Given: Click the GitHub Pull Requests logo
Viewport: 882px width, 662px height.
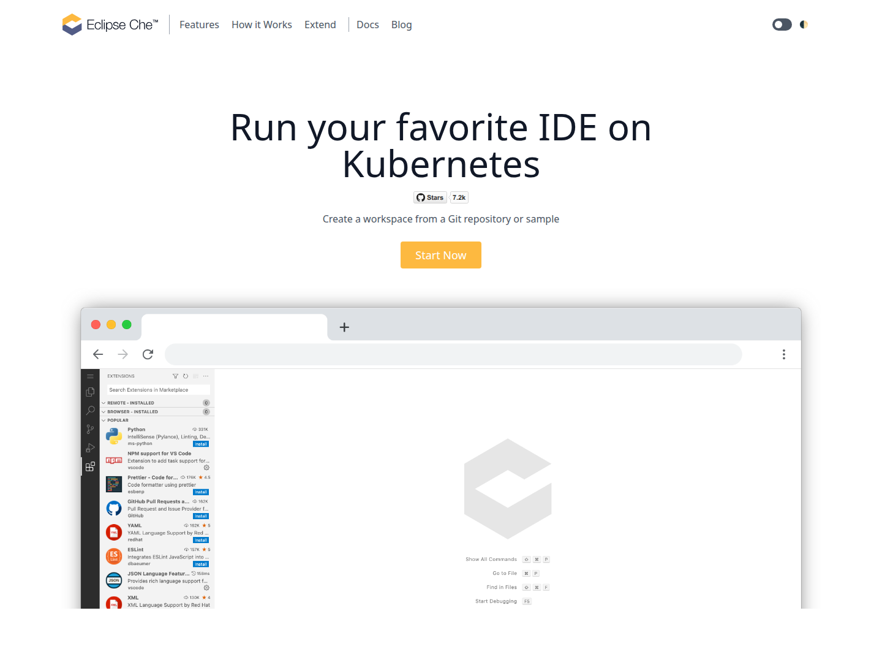Looking at the screenshot, I should click(x=114, y=508).
